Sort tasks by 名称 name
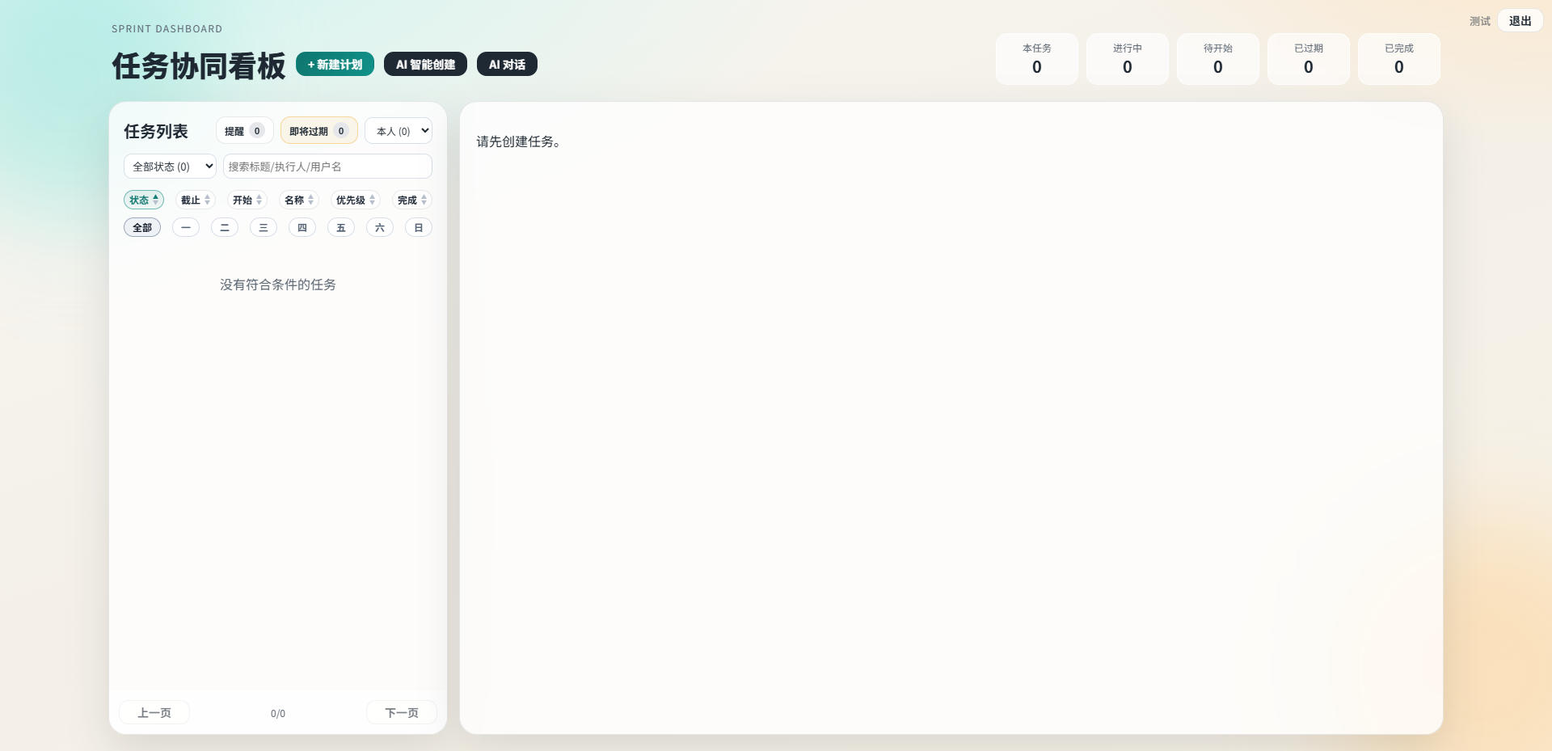 click(298, 200)
